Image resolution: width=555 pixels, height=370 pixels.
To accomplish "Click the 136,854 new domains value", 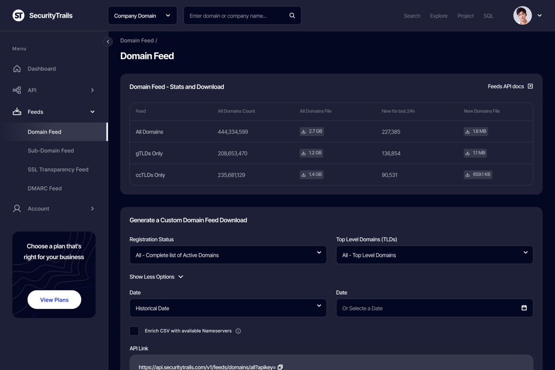I will [391, 153].
